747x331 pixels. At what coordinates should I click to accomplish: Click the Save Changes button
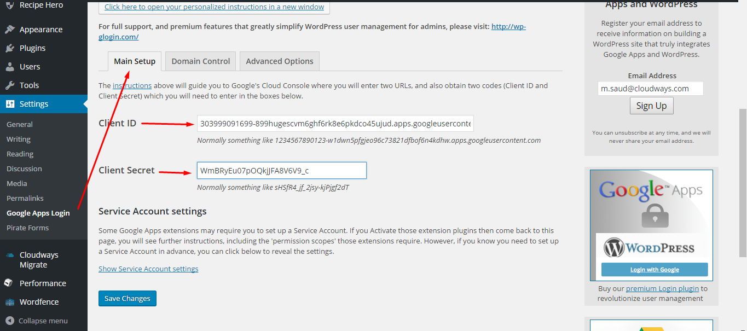point(128,299)
